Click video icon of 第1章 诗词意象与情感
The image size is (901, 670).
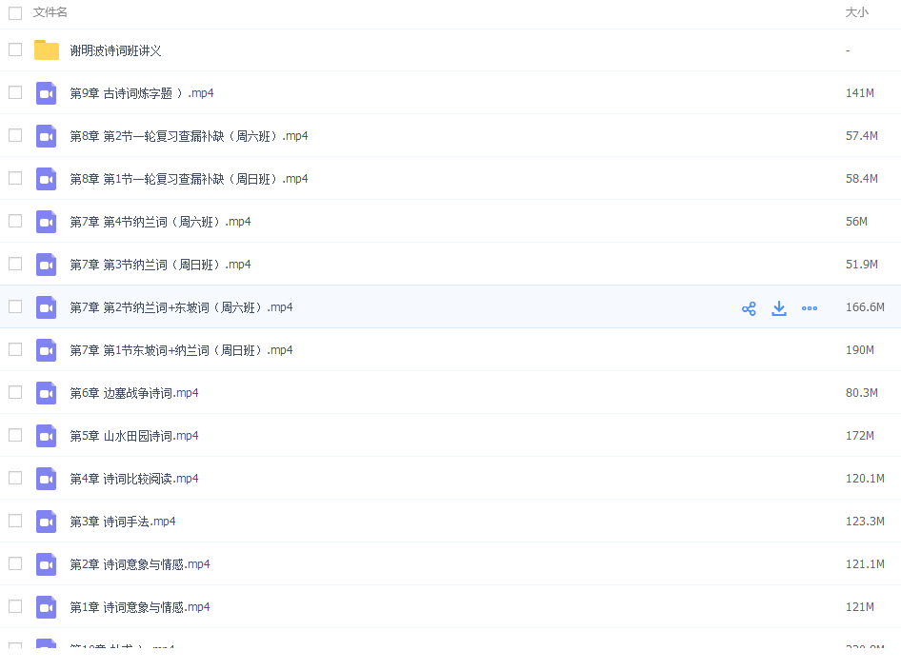[46, 607]
